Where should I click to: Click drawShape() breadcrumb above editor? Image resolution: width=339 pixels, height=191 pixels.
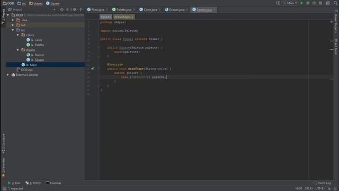click(124, 17)
